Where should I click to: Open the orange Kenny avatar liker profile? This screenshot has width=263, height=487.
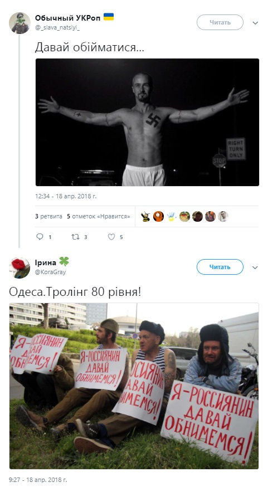(x=158, y=216)
